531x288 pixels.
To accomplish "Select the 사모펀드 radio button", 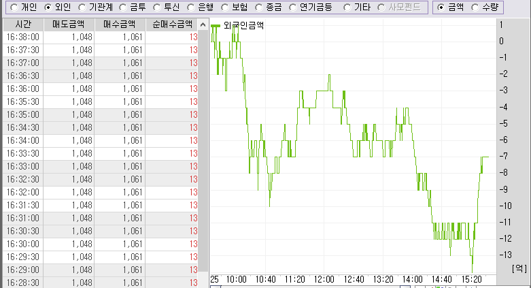I will click(381, 7).
